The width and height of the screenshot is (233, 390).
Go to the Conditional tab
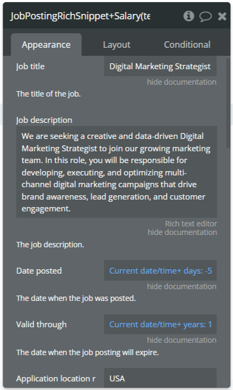187,45
